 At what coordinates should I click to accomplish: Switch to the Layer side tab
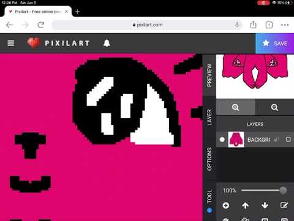click(209, 117)
